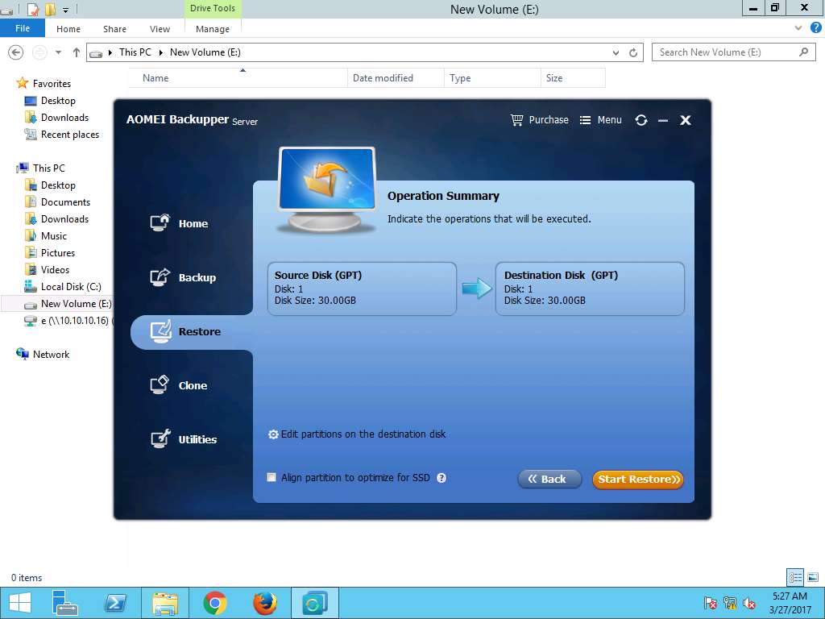
Task: Select the Destination Disk (GPT) box
Action: [590, 289]
